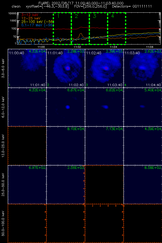The image size is (162, 243).
Task: Open the 3.0-6.0 keV image for interval 1
Action: 27,68
